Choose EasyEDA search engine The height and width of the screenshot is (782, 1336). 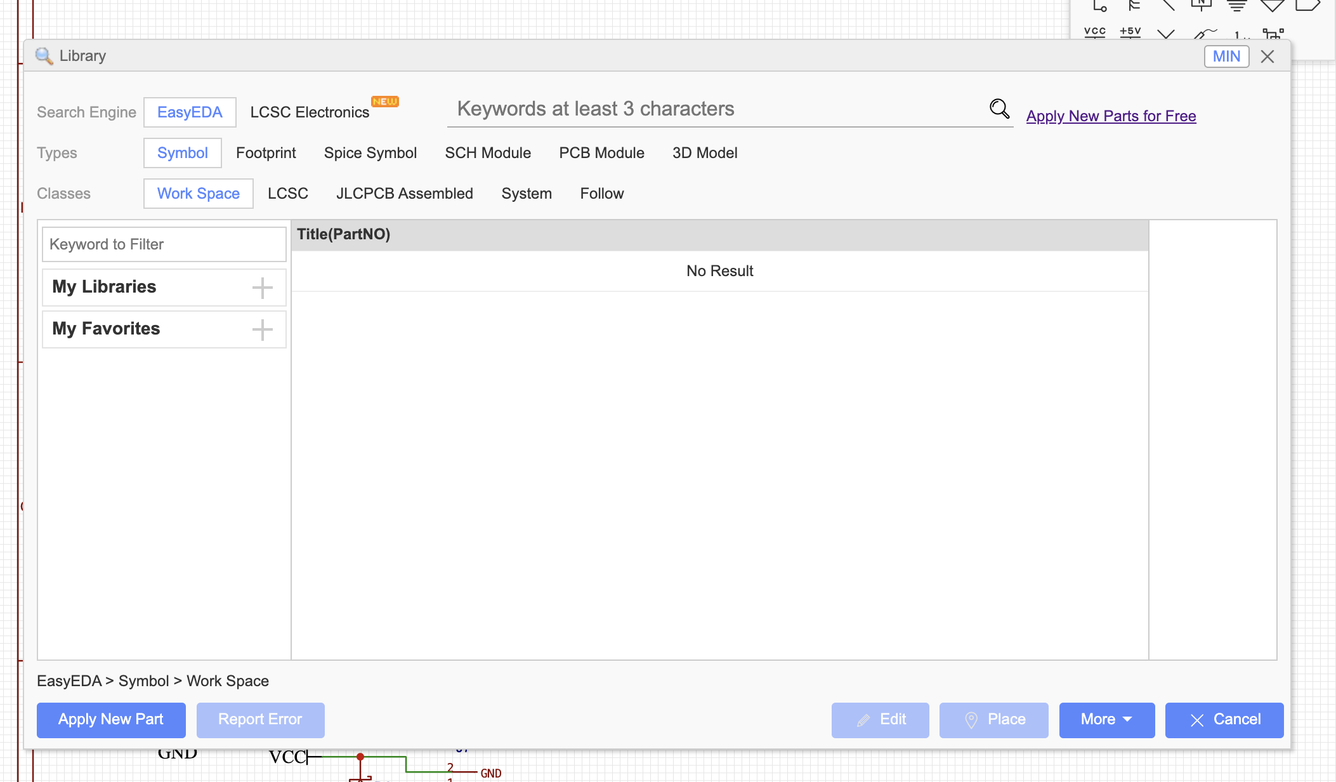(190, 112)
